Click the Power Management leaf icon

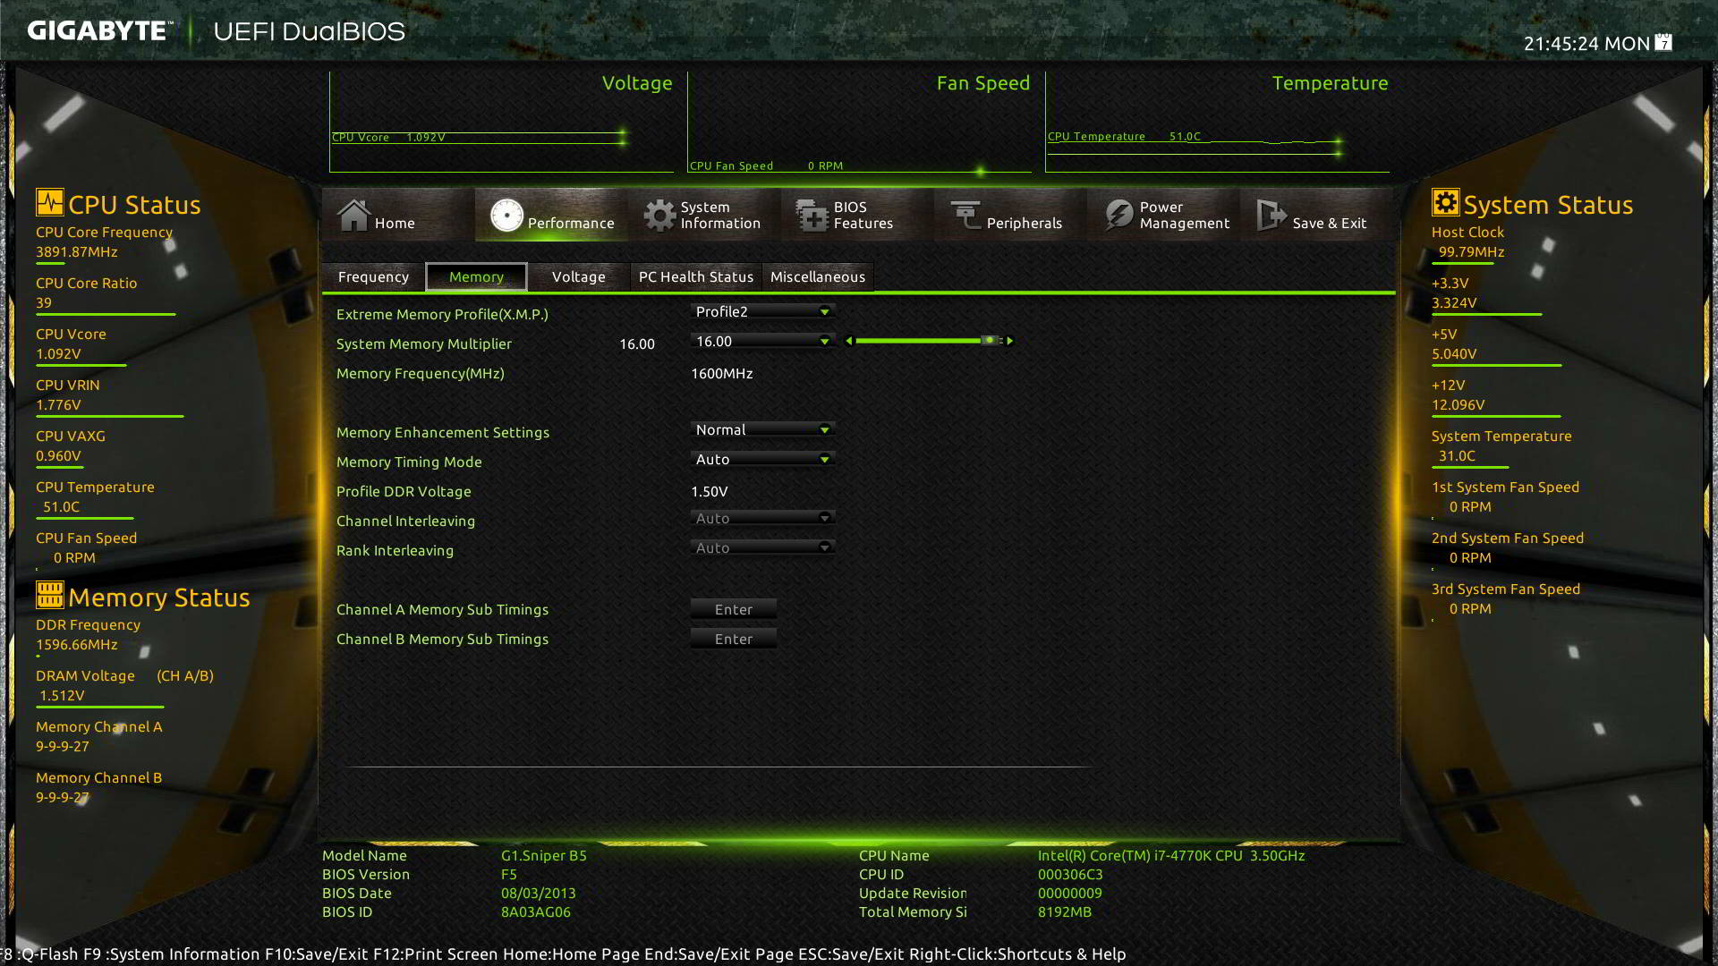click(x=1118, y=215)
